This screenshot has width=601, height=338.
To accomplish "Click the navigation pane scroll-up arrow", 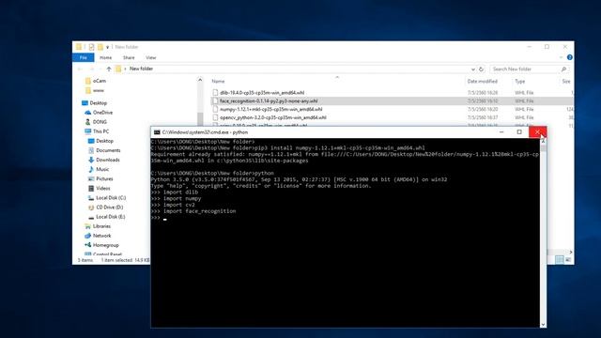I will point(200,80).
